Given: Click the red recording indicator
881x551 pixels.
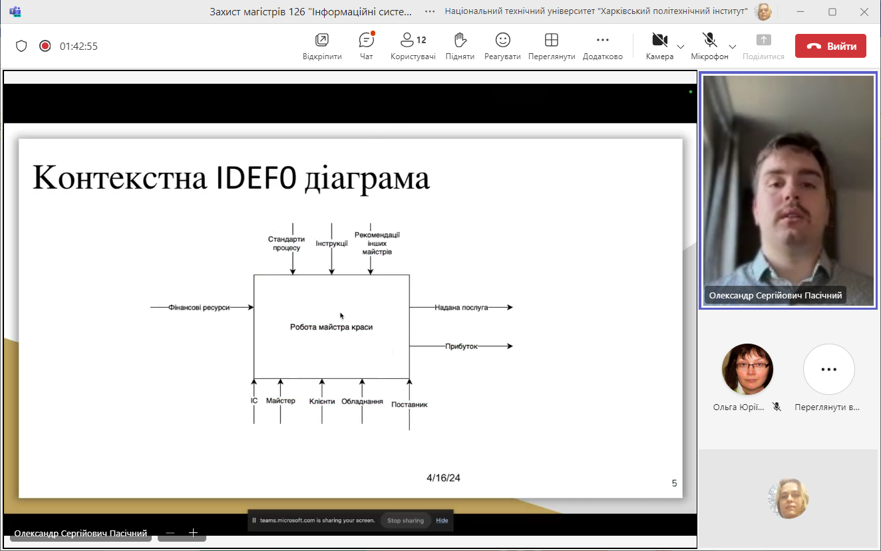Looking at the screenshot, I should pos(45,46).
